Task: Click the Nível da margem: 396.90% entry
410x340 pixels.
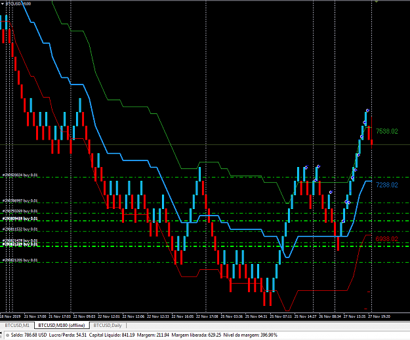Action: [x=250, y=335]
